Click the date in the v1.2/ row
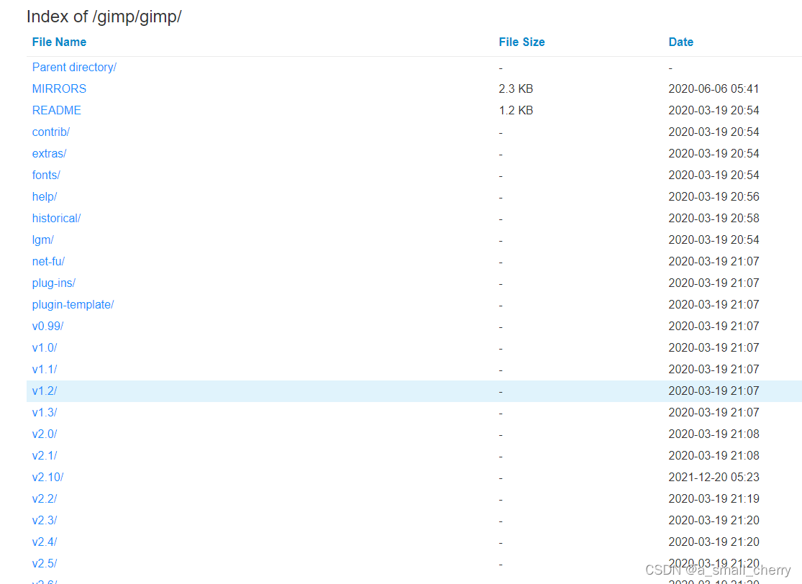Viewport: 802px width, 584px height. click(x=714, y=391)
